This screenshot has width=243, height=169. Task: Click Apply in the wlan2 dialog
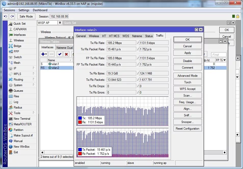187,53
